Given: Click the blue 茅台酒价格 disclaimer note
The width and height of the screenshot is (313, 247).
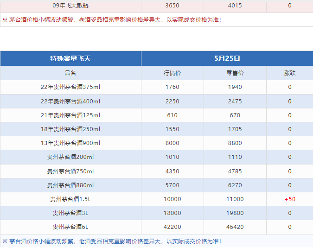Looking at the screenshot, I should [112, 241].
